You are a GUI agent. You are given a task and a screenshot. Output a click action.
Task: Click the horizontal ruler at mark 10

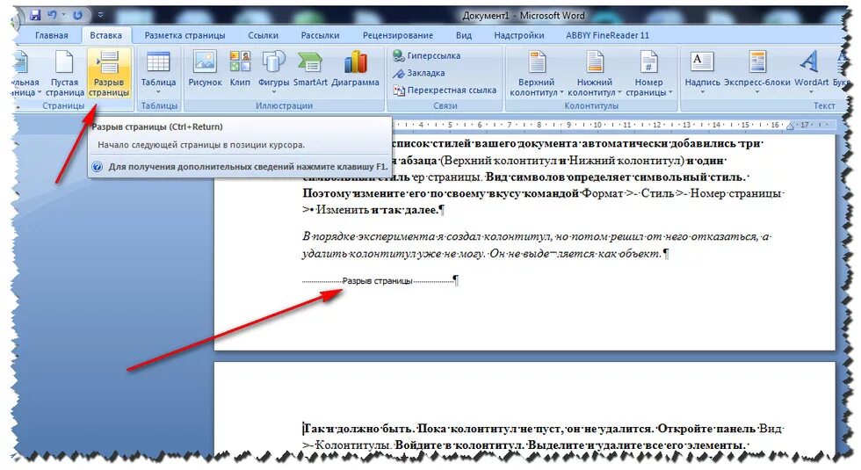pos(598,125)
